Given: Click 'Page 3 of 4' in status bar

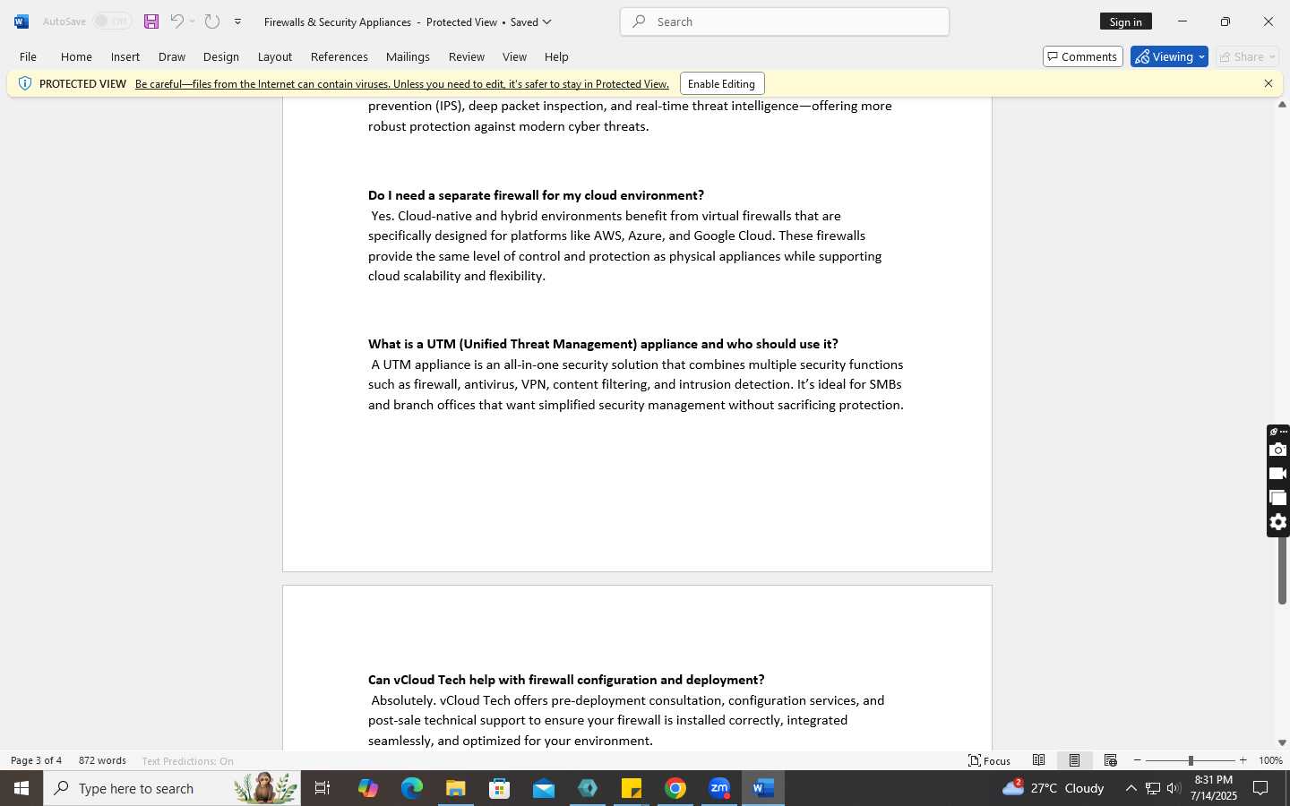Looking at the screenshot, I should pyautogui.click(x=36, y=760).
